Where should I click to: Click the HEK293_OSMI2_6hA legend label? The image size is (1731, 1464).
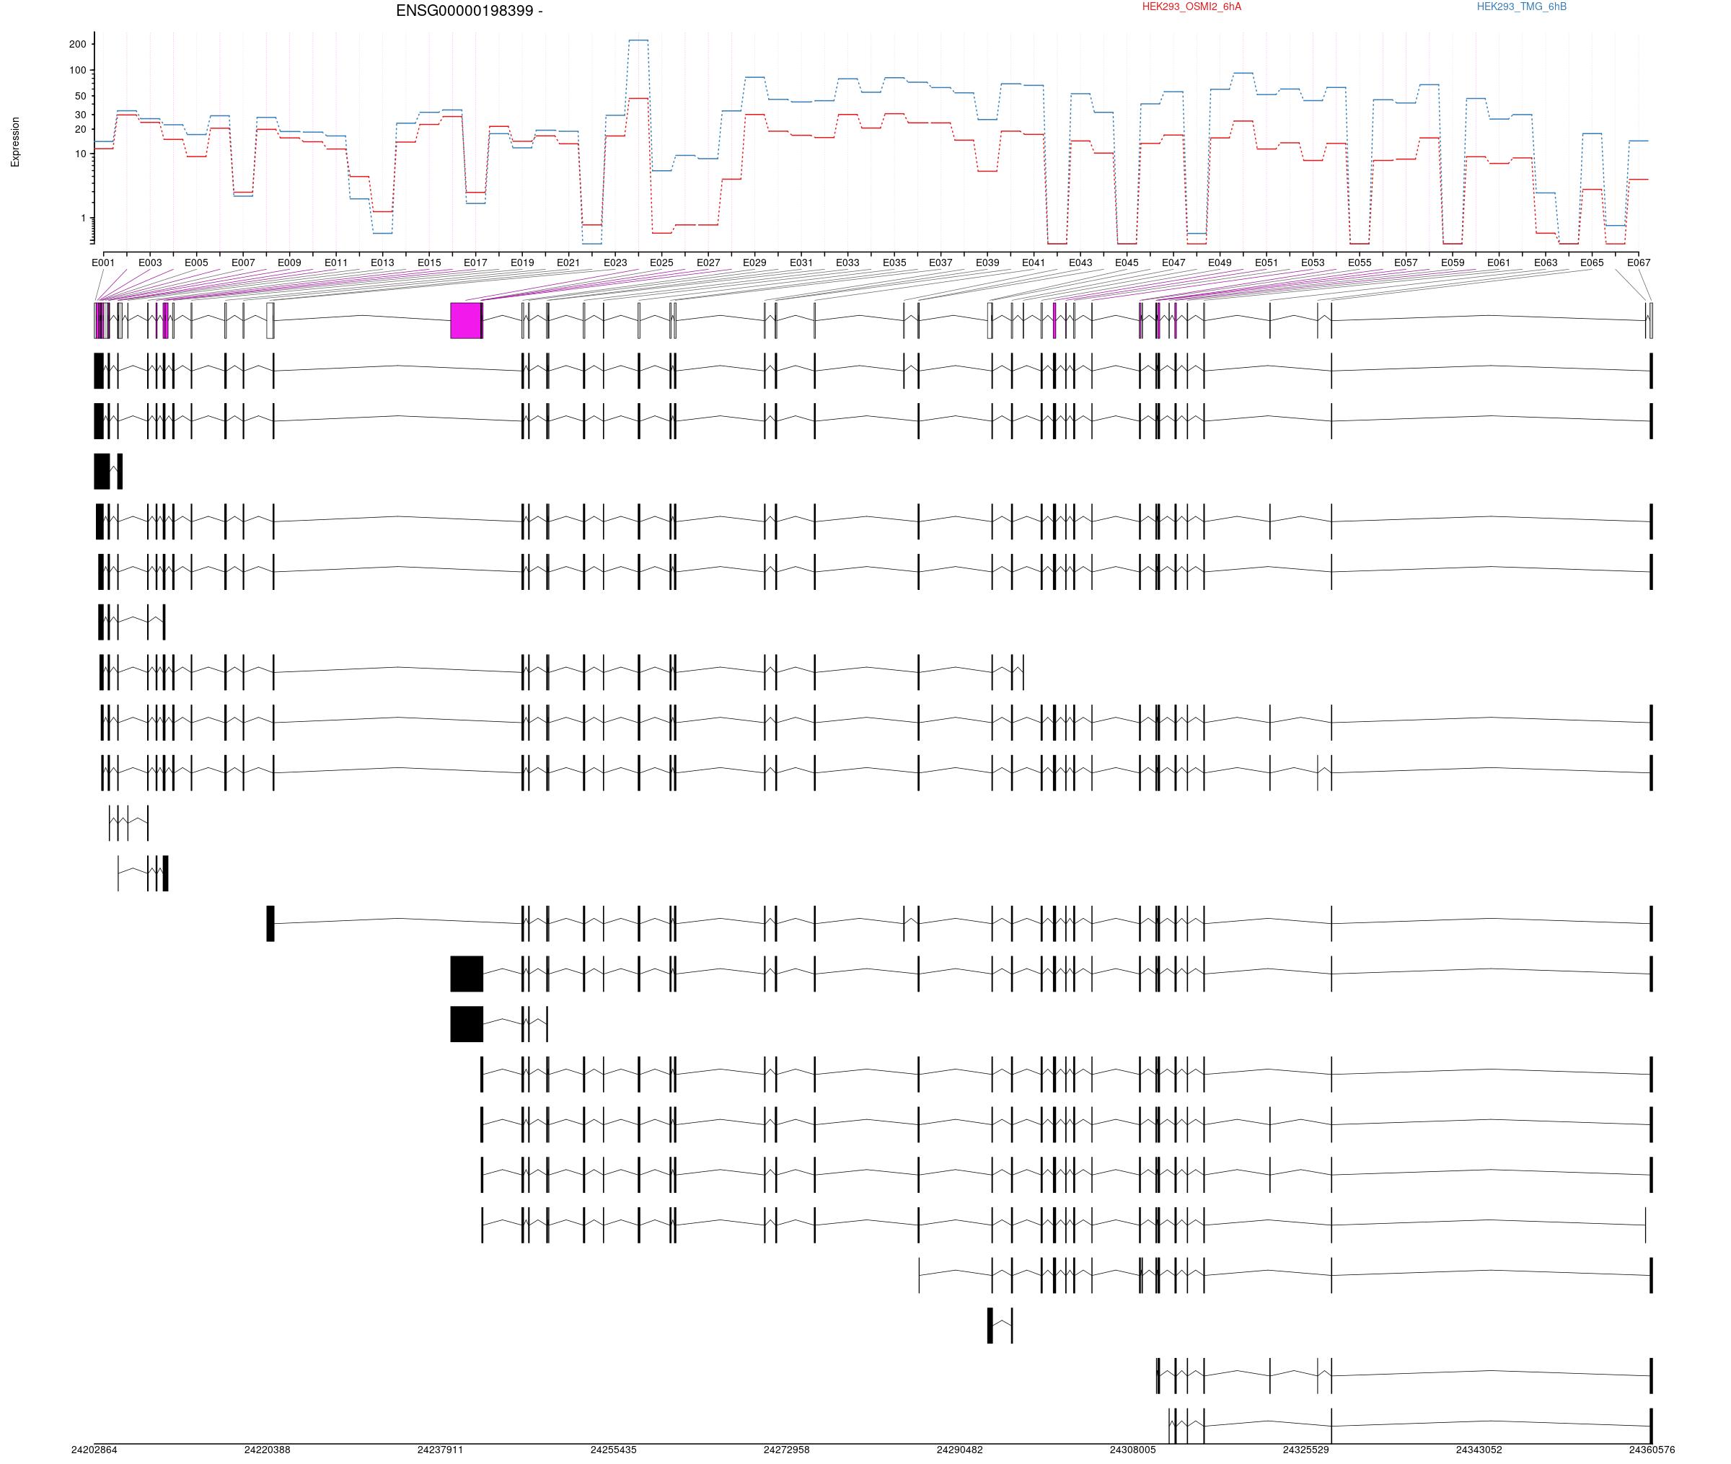pyautogui.click(x=1192, y=6)
